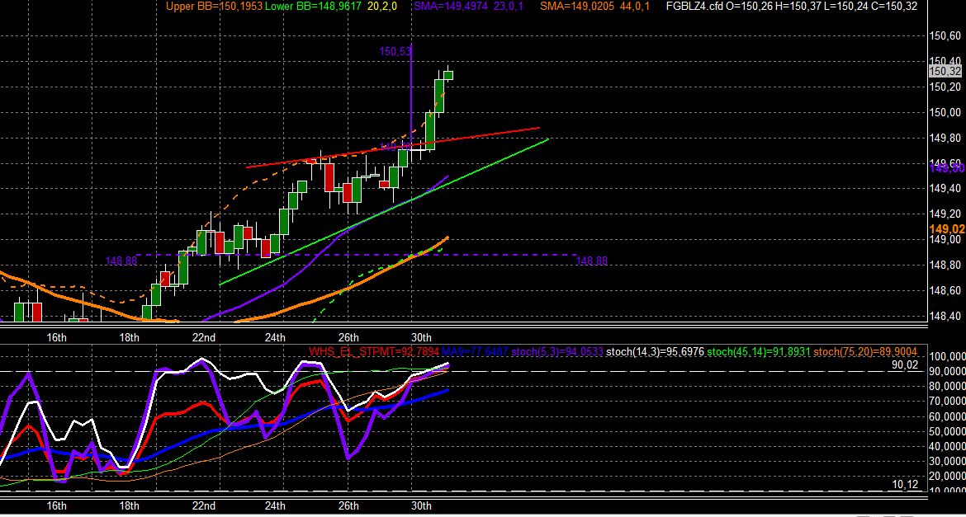The height and width of the screenshot is (517, 966).
Task: Click the 148,60 price axis value
Action: (x=945, y=290)
